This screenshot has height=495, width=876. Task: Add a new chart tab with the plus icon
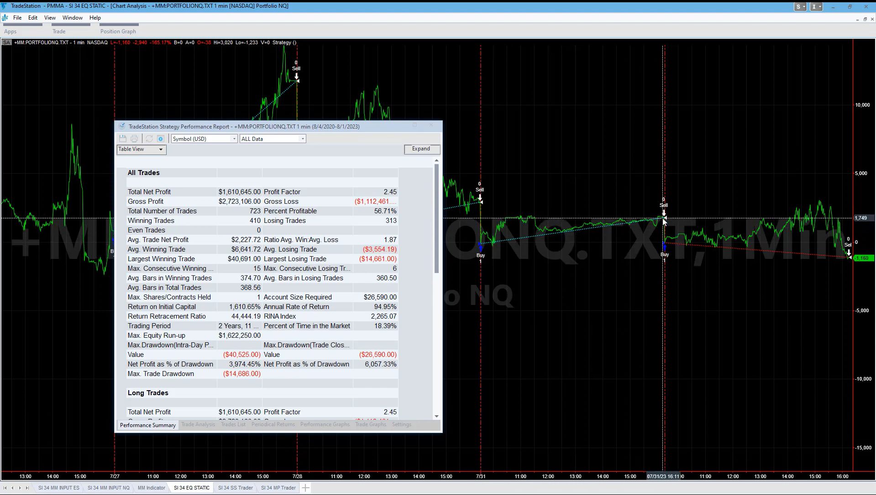[306, 488]
